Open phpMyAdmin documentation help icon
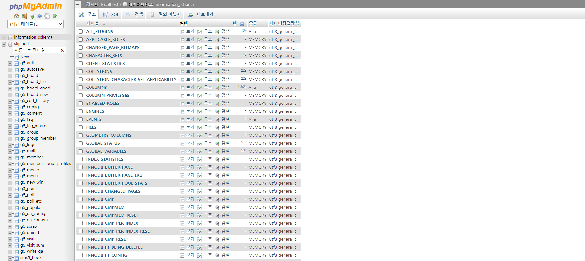 39,16
